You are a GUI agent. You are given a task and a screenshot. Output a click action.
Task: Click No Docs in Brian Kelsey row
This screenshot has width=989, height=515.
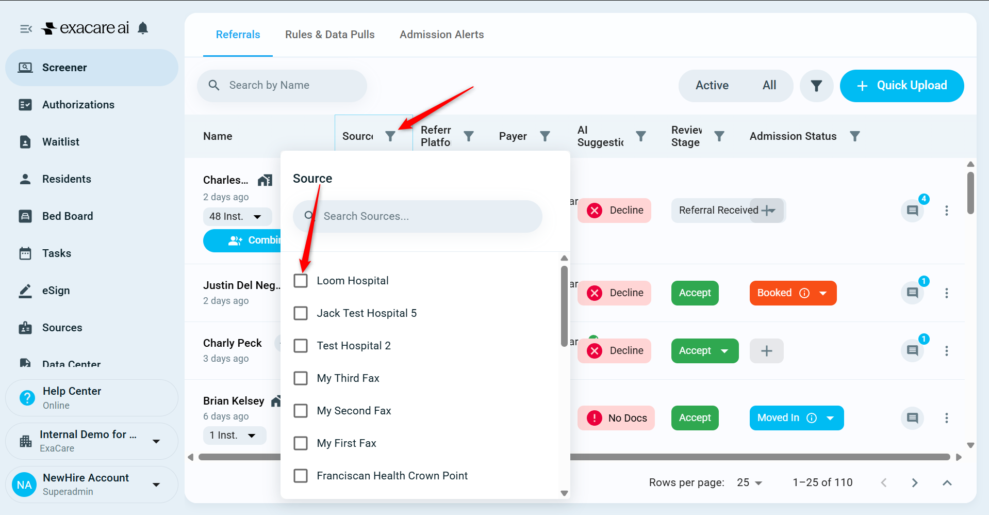click(x=616, y=418)
